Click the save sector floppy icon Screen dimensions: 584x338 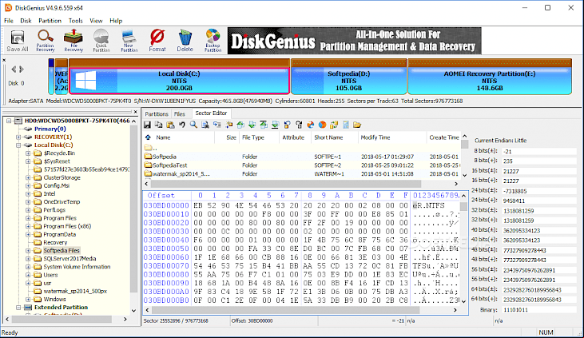pos(148,125)
